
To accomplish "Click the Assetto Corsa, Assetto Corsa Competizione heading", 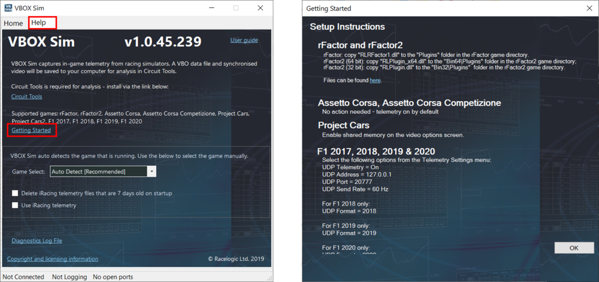I will click(409, 103).
